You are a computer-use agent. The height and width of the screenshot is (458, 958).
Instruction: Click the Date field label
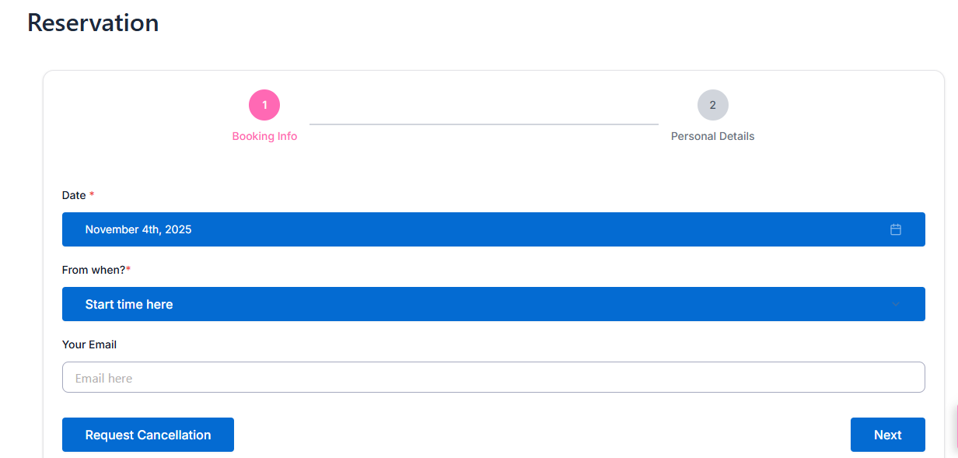click(74, 195)
